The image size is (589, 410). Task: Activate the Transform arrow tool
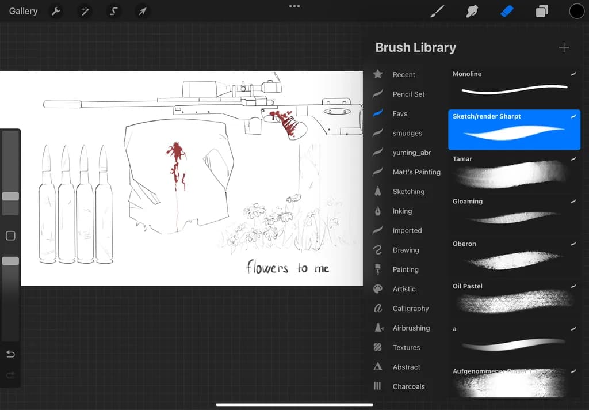click(x=142, y=12)
